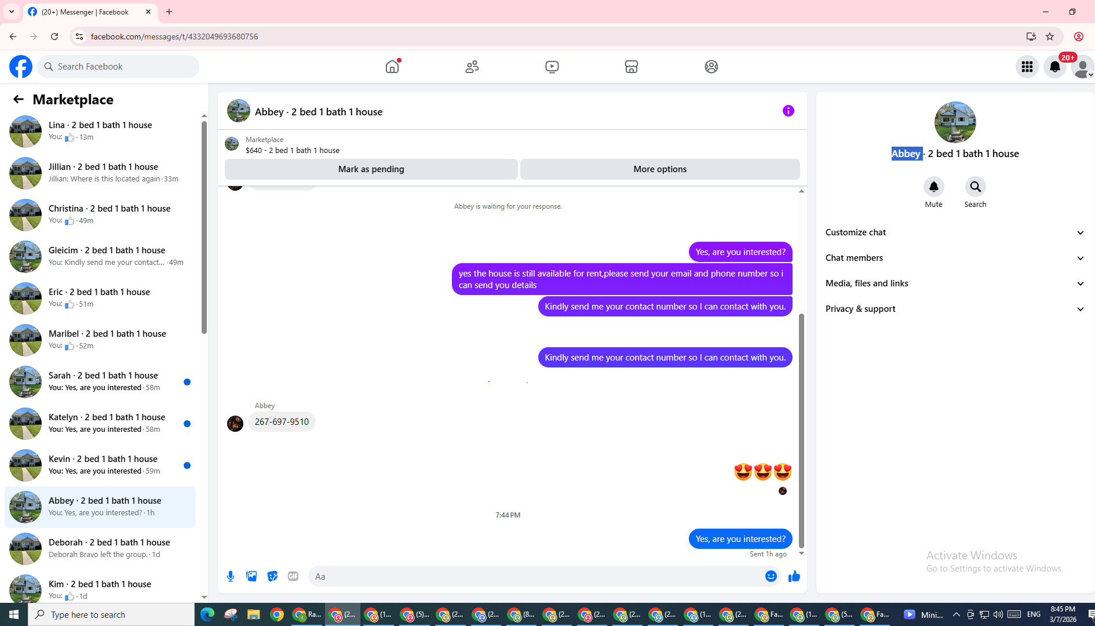Expand Privacy & support section
The width and height of the screenshot is (1095, 626).
(955, 309)
